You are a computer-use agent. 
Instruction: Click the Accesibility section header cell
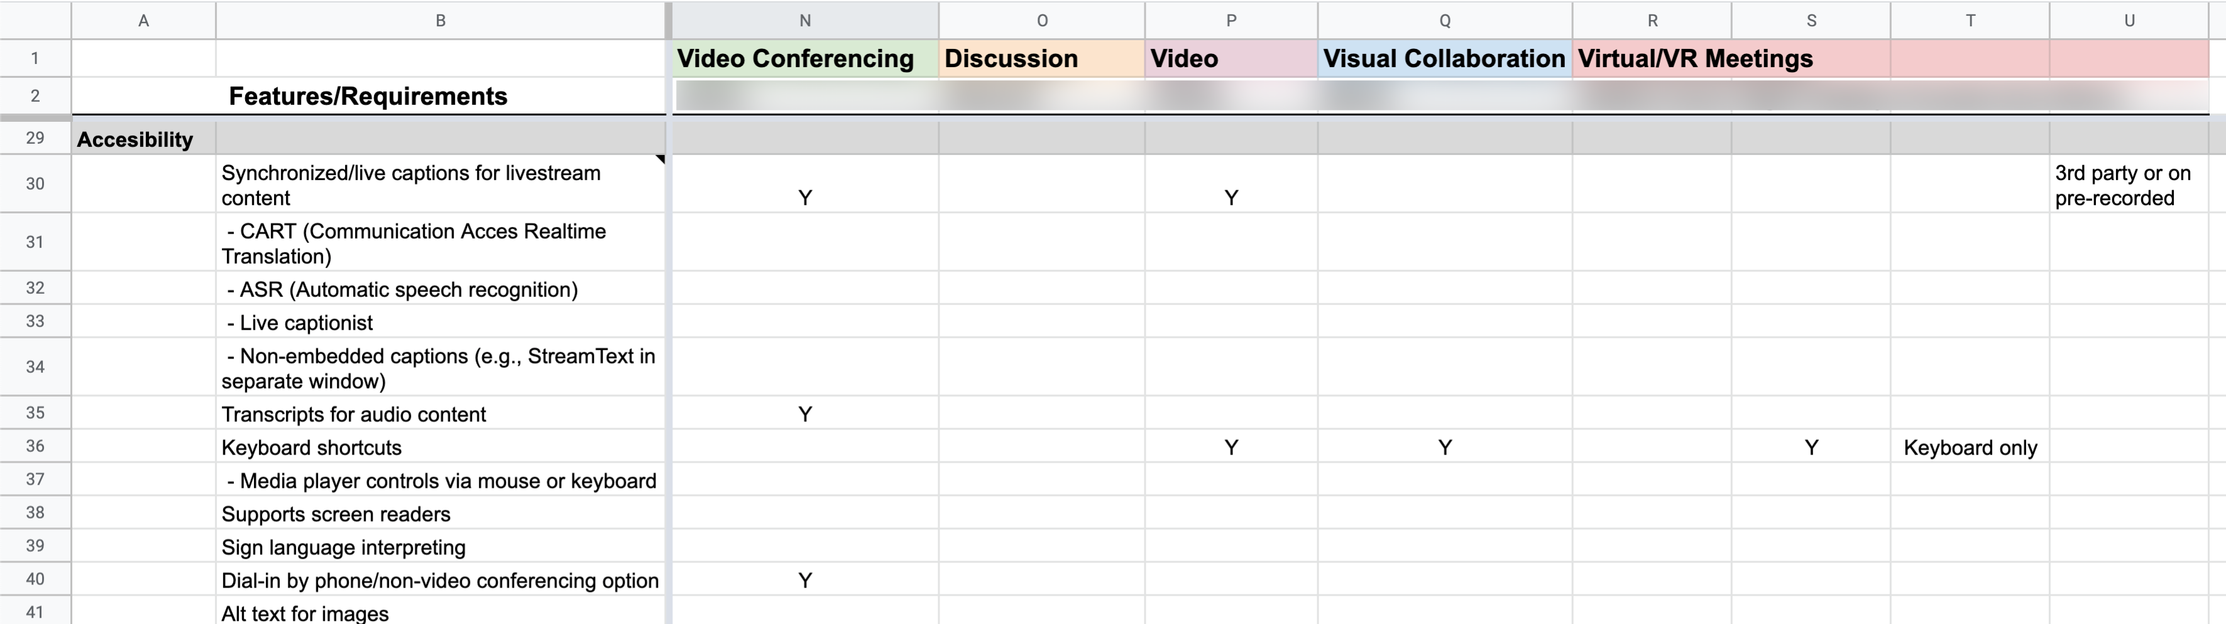pyautogui.click(x=143, y=139)
